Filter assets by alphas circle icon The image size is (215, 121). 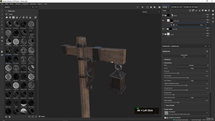(24, 17)
